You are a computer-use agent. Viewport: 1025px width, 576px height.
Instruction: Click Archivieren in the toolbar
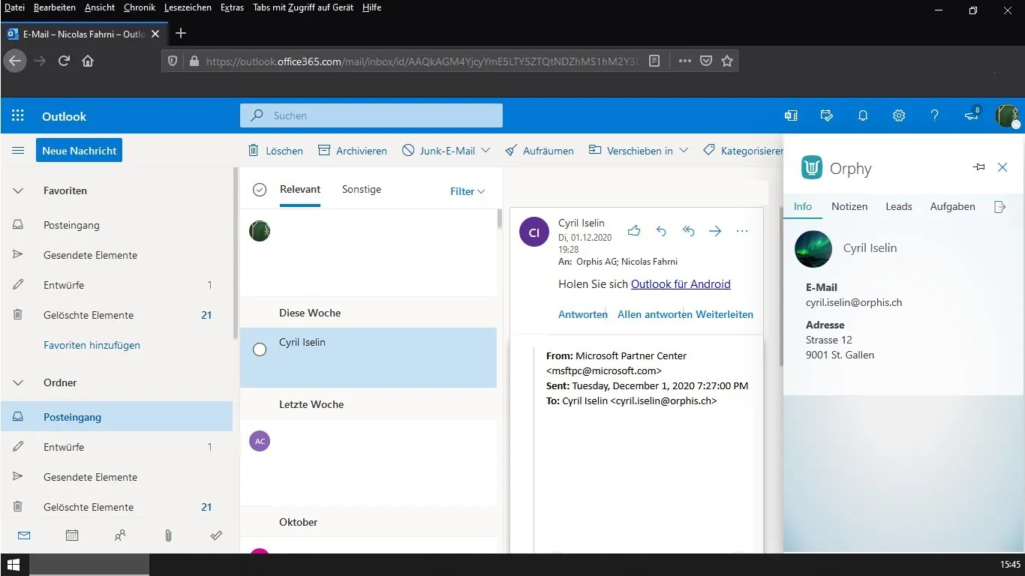(x=353, y=151)
